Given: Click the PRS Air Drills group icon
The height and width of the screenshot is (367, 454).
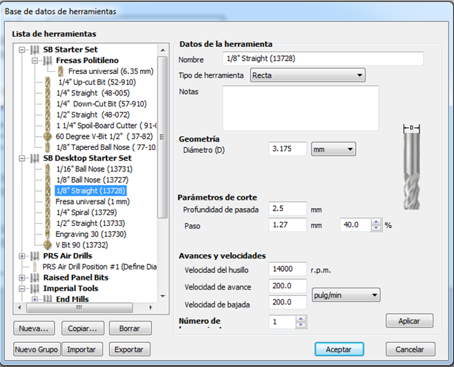Looking at the screenshot, I should 35,256.
